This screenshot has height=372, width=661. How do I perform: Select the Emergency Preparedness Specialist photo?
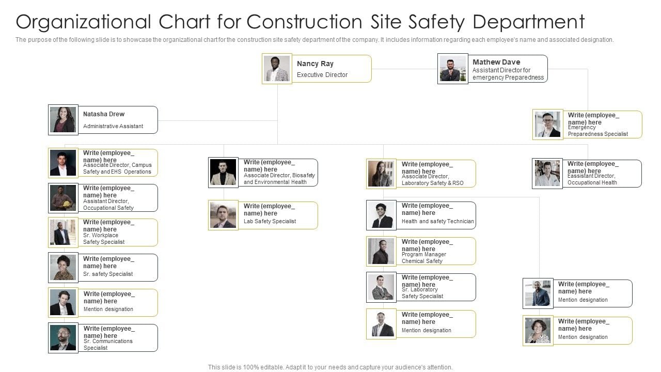548,125
